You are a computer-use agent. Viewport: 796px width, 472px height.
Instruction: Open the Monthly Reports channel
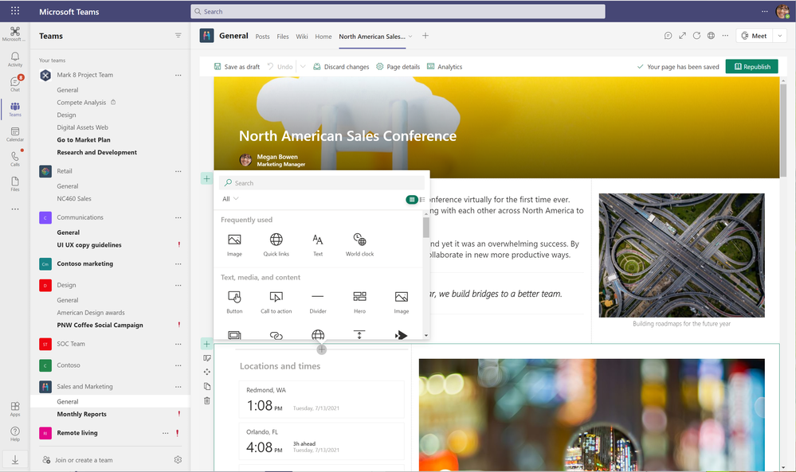pyautogui.click(x=82, y=414)
